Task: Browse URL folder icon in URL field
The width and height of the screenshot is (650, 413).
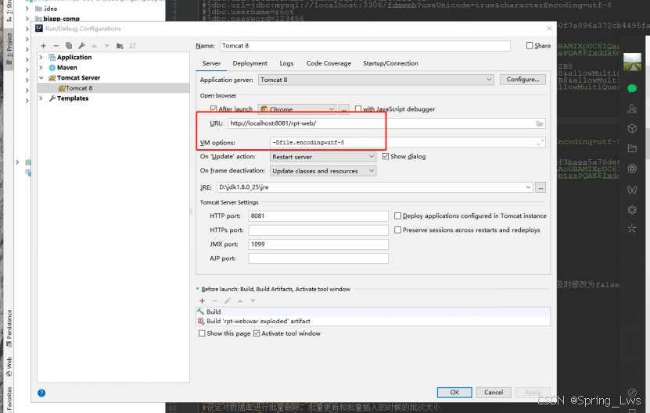Action: (539, 123)
